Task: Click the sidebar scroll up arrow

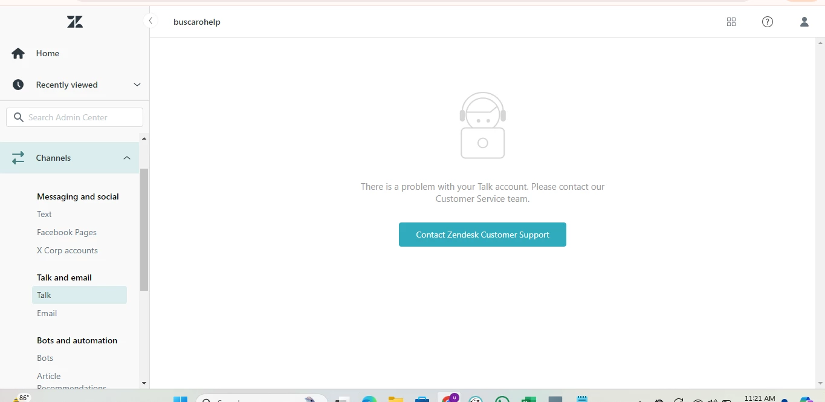Action: pos(144,138)
